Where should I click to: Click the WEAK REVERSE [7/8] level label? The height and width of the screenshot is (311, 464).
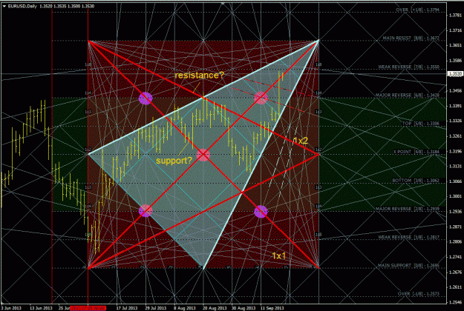click(408, 67)
